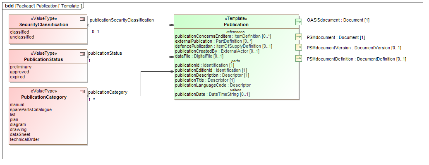Select the PublicationStatus block title
Screen dimensions: 429x165
(x=43, y=59)
